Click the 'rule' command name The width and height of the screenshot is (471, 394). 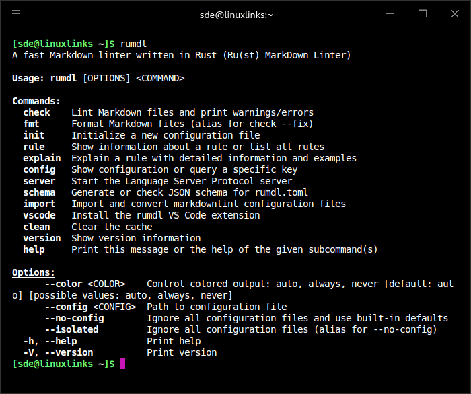pyautogui.click(x=34, y=147)
